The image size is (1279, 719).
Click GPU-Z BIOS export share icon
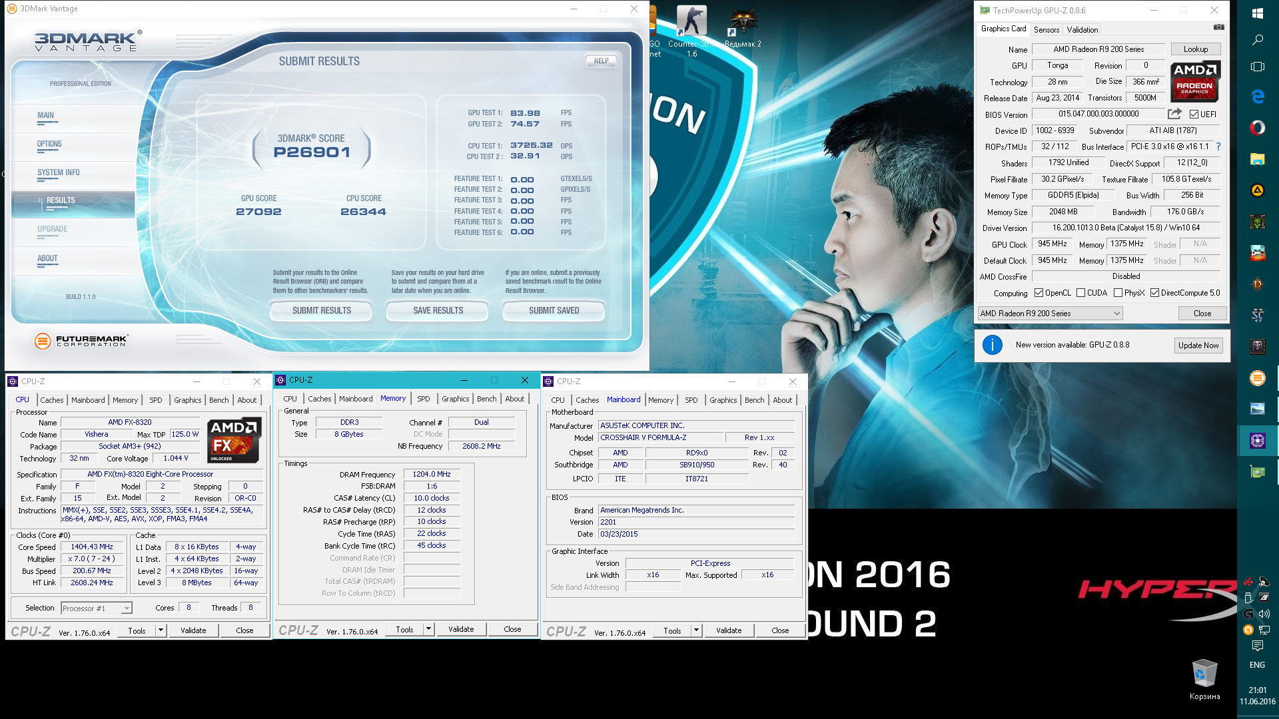click(x=1174, y=114)
